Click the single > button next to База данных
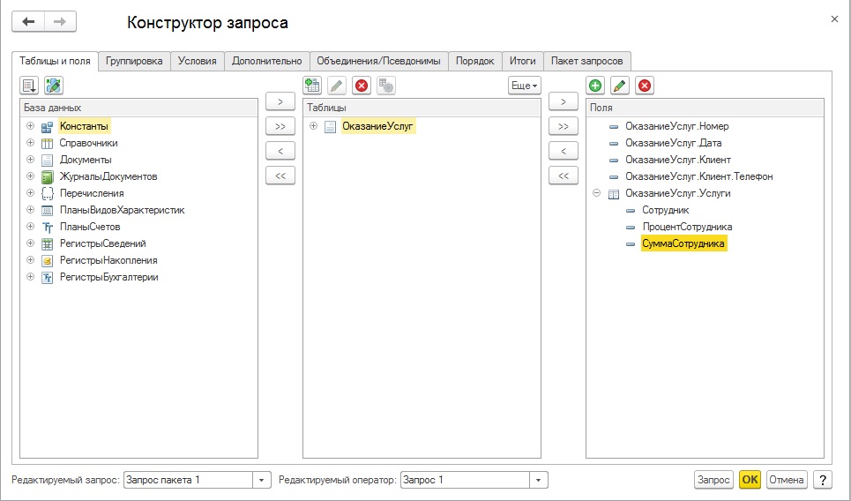The width and height of the screenshot is (851, 501). click(280, 101)
